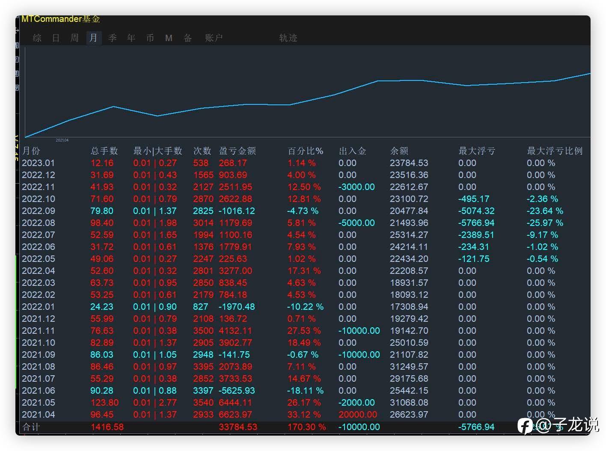Click the Facebook logo in the watermark

point(525,426)
